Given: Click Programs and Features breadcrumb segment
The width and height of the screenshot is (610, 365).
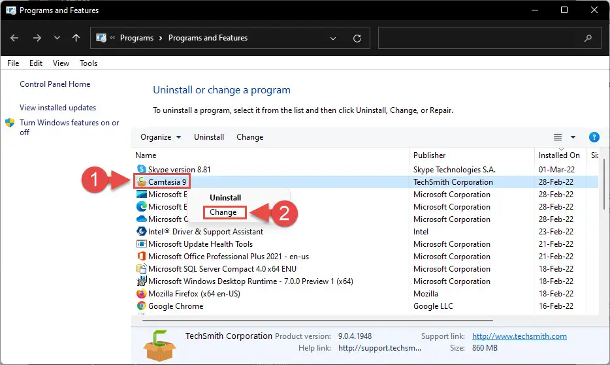Looking at the screenshot, I should [208, 38].
